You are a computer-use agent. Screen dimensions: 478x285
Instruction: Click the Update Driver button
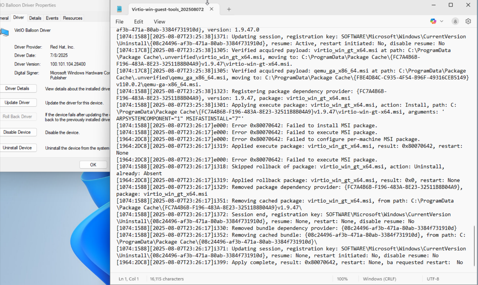point(17,102)
